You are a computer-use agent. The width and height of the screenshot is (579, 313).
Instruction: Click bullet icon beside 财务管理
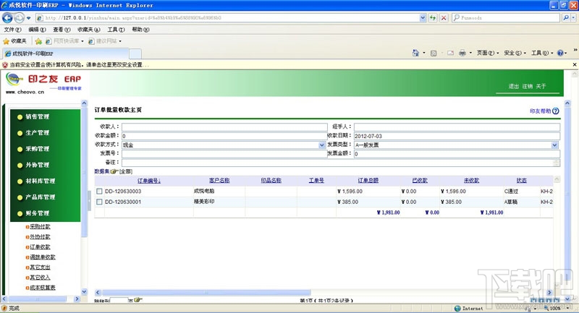[20, 214]
